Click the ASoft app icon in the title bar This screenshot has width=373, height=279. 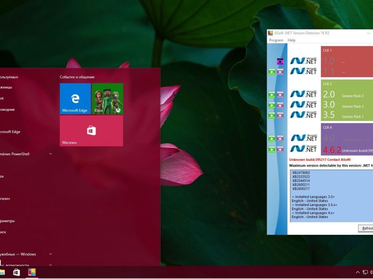(x=270, y=33)
